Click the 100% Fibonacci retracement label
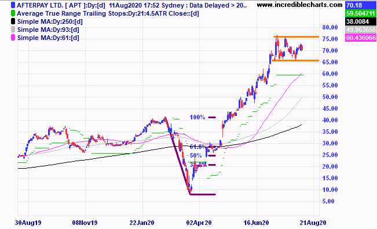 pos(197,118)
